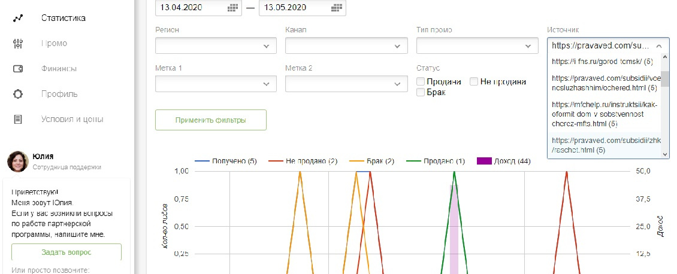Image resolution: width=677 pixels, height=274 pixels.
Task: Open the Промо sidebar section
Action: point(54,44)
